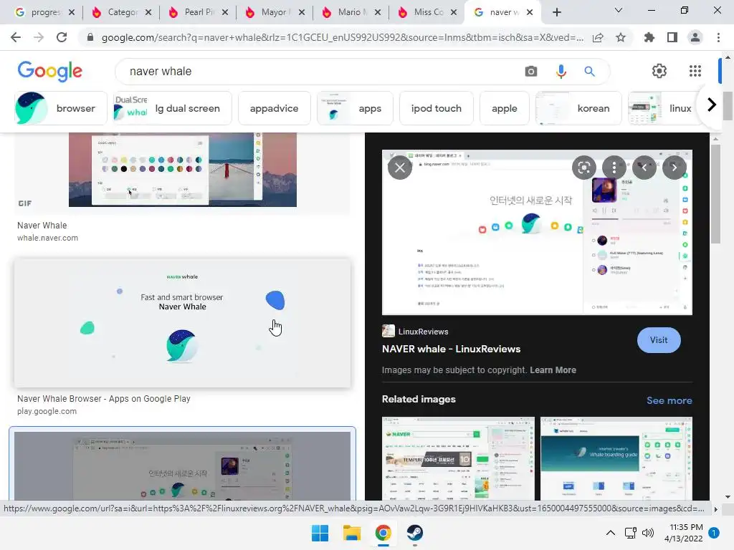734x550 pixels.
Task: Click the taskbar clock showing 11:35 PM
Action: [x=683, y=533]
